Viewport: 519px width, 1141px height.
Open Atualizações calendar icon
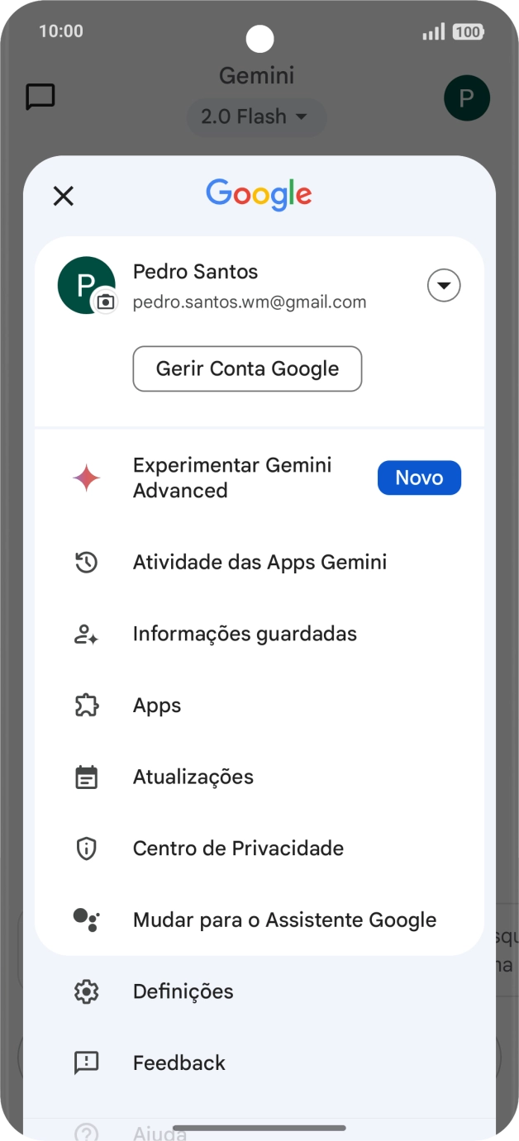point(85,777)
